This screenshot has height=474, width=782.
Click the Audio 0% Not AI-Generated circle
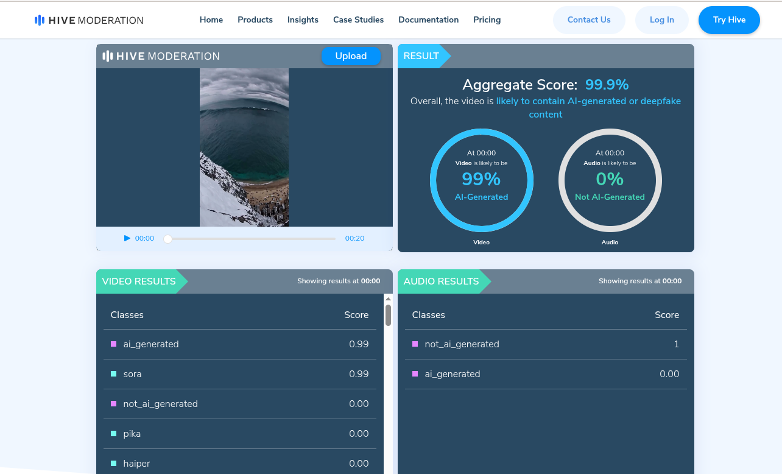coord(610,180)
